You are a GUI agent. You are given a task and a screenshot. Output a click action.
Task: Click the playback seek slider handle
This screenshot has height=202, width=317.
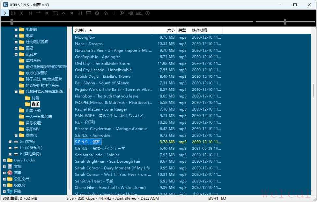(12, 22)
